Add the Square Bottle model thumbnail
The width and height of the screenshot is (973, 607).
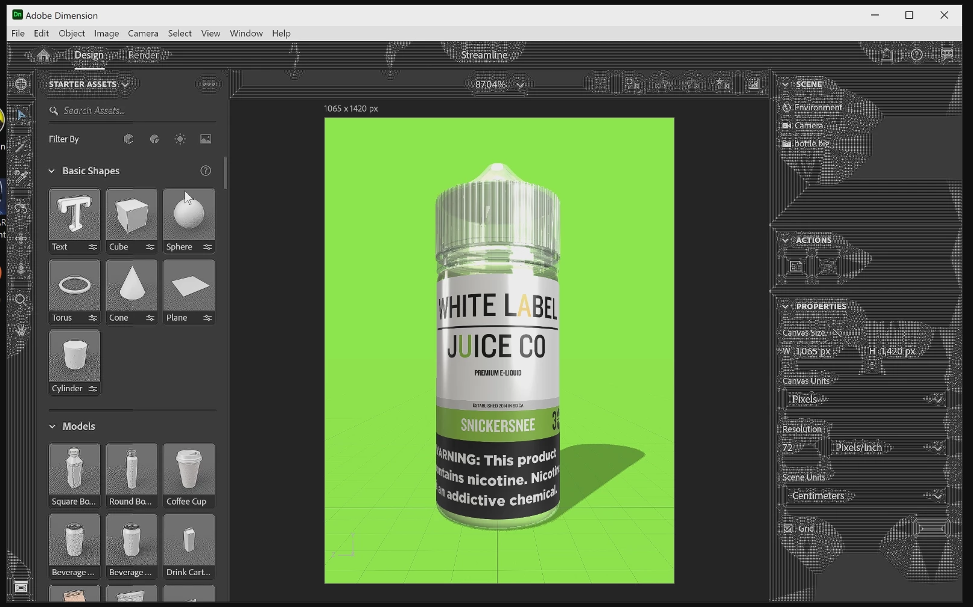(x=74, y=470)
